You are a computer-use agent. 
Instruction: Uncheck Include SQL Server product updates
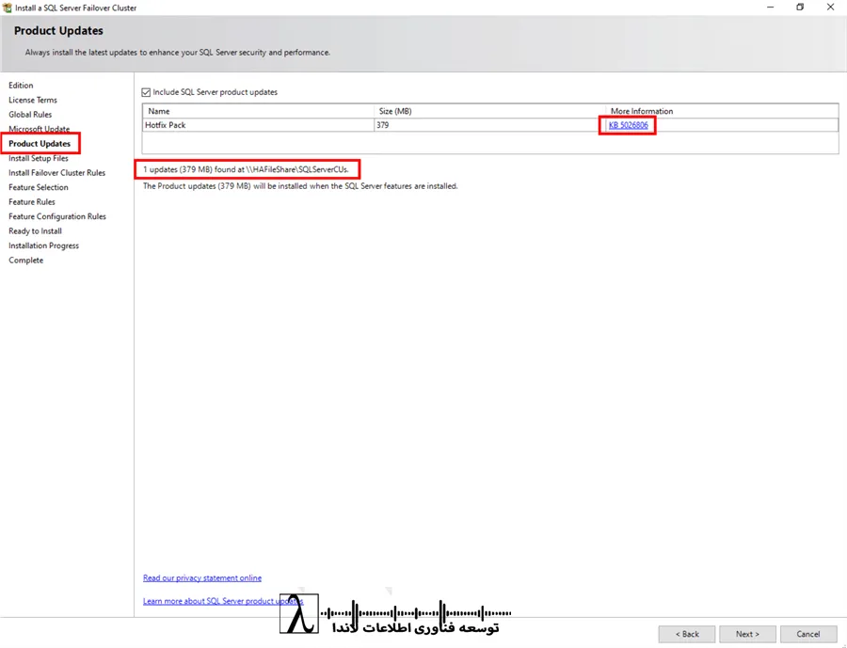coord(146,92)
